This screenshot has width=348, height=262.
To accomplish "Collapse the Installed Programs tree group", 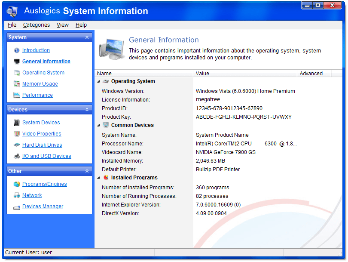I will point(98,178).
